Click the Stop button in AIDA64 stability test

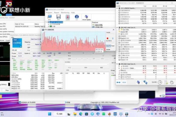pyautogui.click(x=7, y=90)
